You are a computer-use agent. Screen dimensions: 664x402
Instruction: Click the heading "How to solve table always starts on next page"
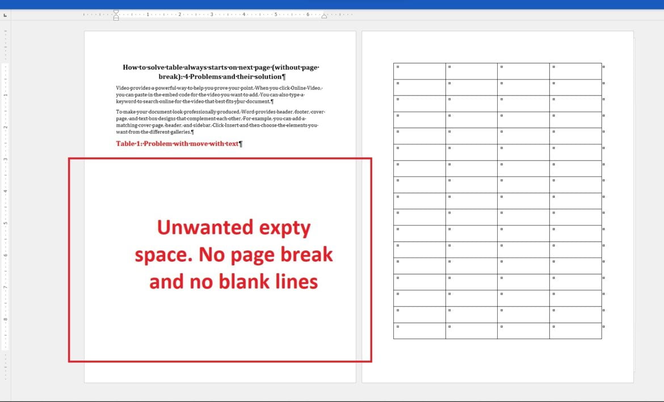point(199,67)
